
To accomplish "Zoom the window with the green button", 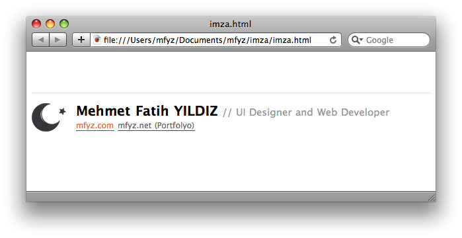I will click(64, 24).
